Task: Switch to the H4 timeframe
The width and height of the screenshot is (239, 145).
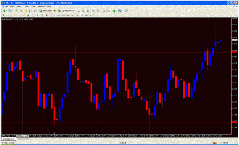Action: click(x=77, y=15)
